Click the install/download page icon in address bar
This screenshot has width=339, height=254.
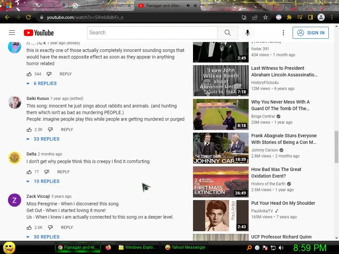click(244, 17)
